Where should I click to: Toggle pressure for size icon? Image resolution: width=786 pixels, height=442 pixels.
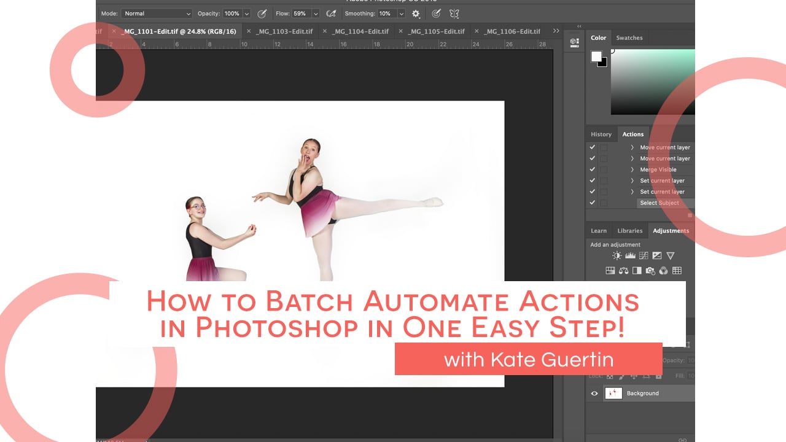(436, 14)
